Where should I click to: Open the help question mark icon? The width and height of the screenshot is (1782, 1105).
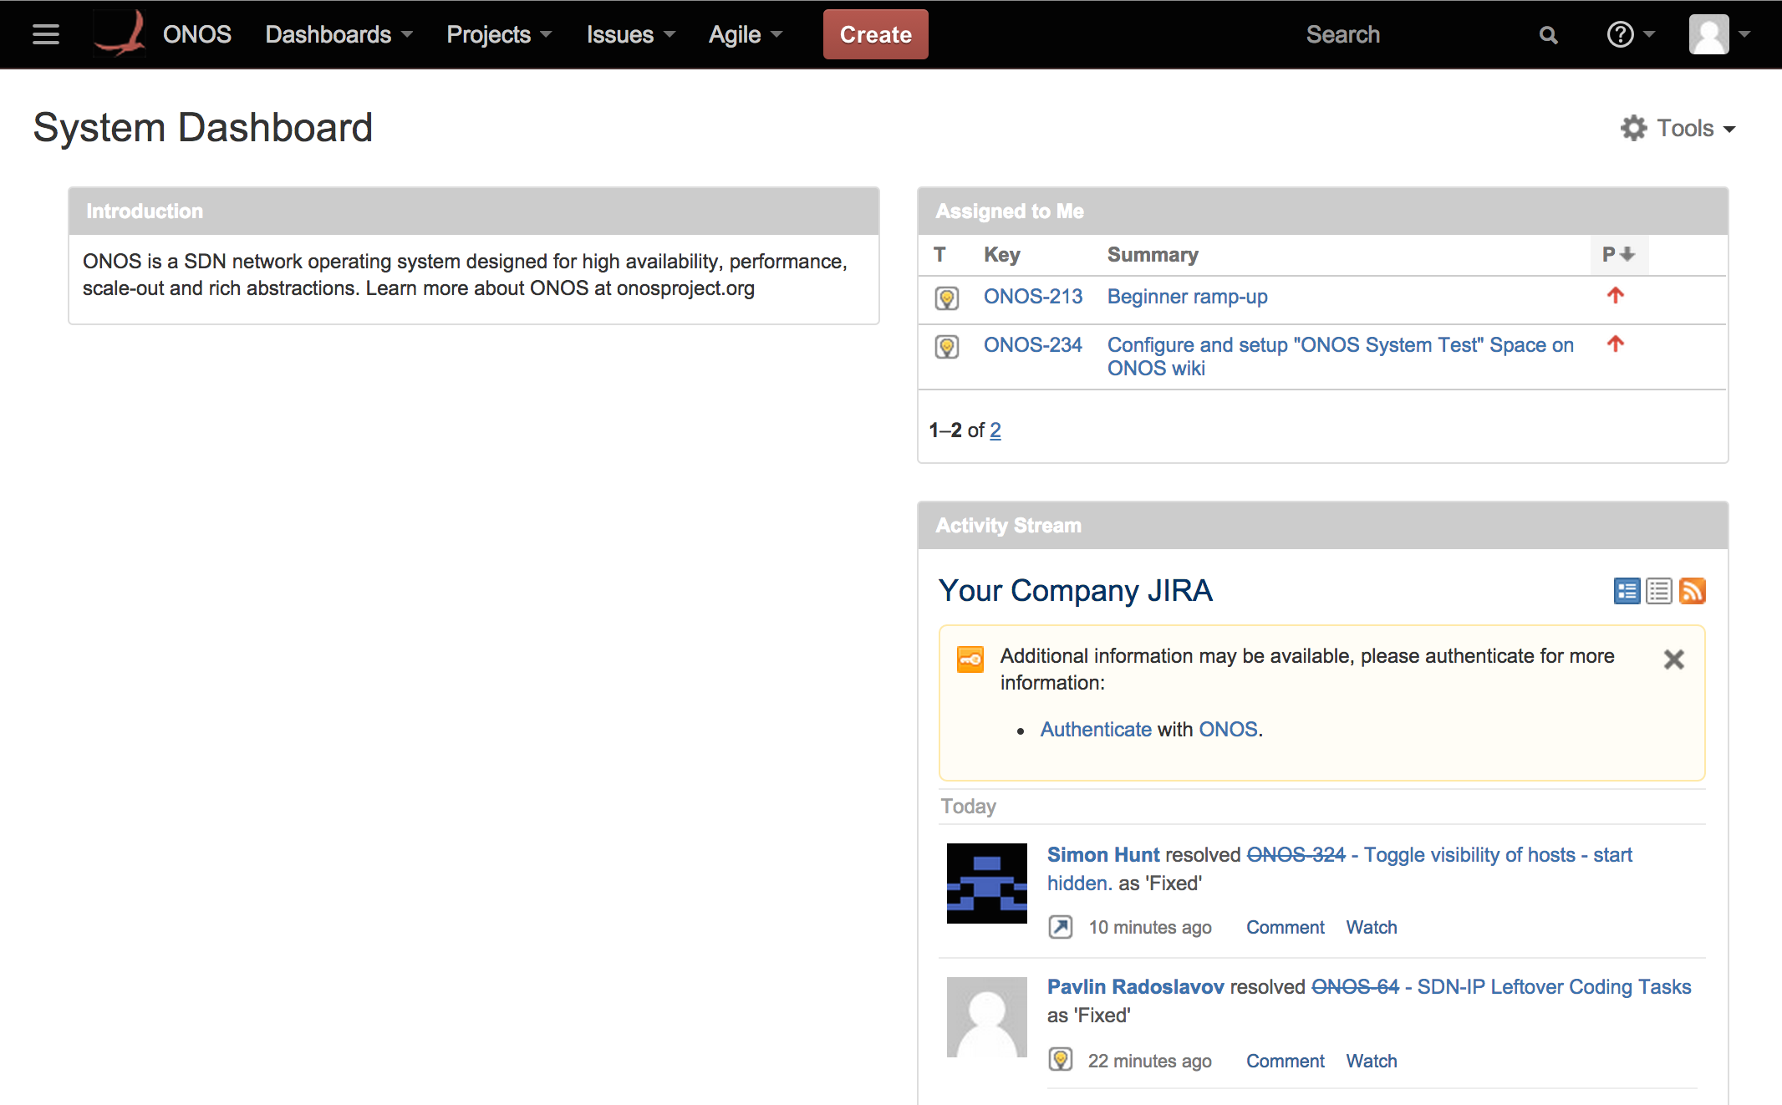pyautogui.click(x=1620, y=34)
